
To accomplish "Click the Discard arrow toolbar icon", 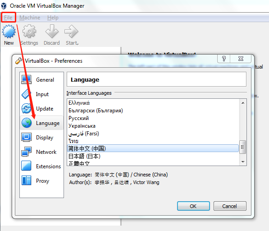I will pos(52,31).
